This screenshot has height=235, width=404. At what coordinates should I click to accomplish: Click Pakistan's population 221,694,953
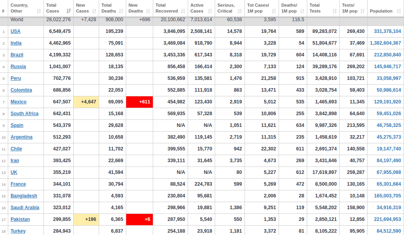tap(388, 220)
